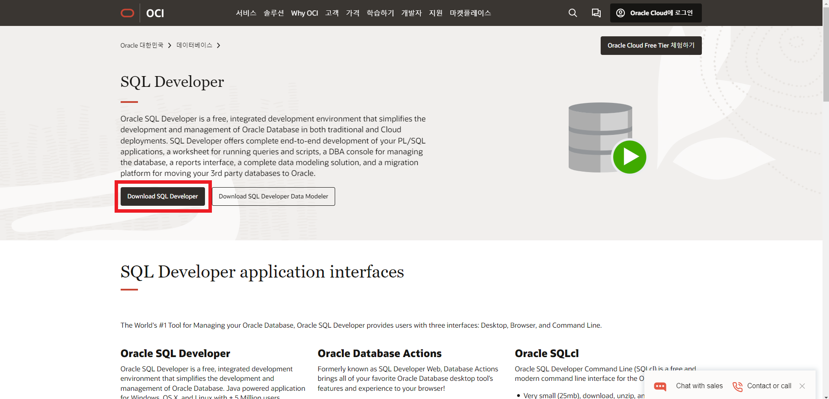This screenshot has height=399, width=829.
Task: Click the SQL Developer page title
Action: (172, 82)
